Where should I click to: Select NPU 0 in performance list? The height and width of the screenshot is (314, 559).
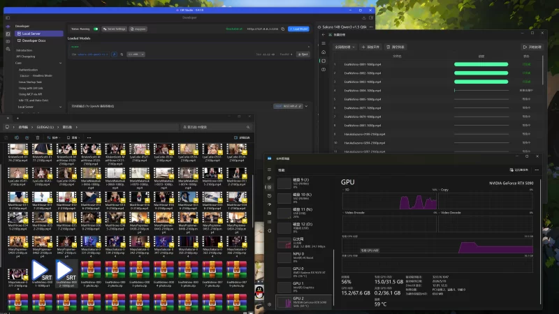304,257
